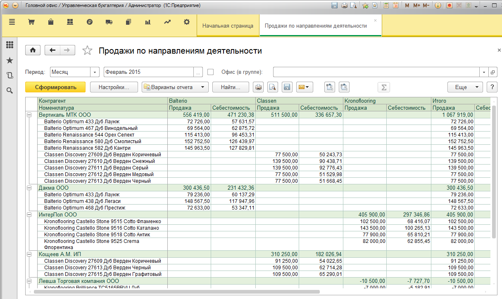Close the Продажи по направлениям деятельности tab

coord(375,20)
